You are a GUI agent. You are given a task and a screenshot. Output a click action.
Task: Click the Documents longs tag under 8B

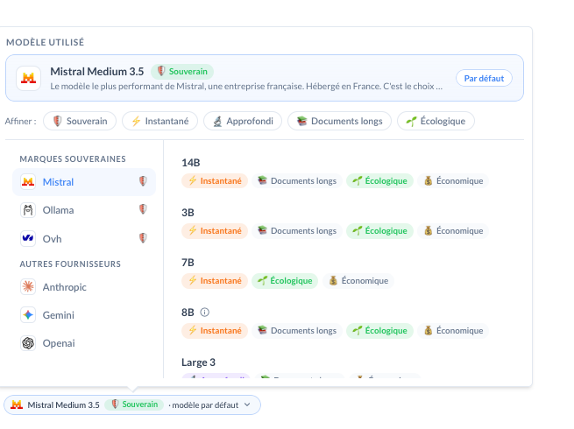tap(297, 331)
